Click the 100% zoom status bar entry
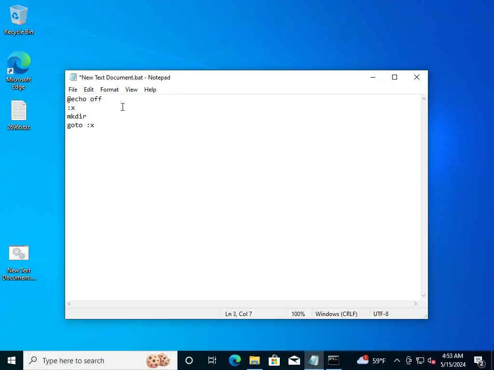This screenshot has width=494, height=370. [298, 314]
